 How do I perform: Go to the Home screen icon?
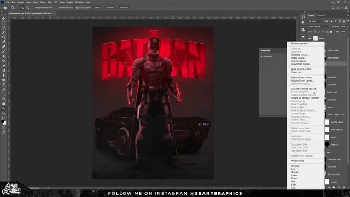[x=5, y=8]
